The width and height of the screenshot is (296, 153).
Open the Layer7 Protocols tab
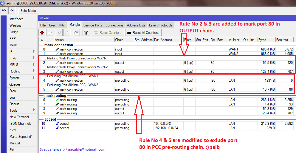tap(161, 25)
